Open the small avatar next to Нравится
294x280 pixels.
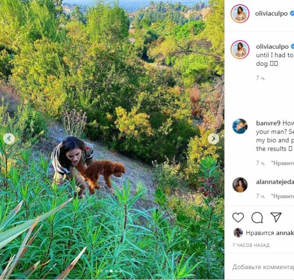[x=238, y=233]
